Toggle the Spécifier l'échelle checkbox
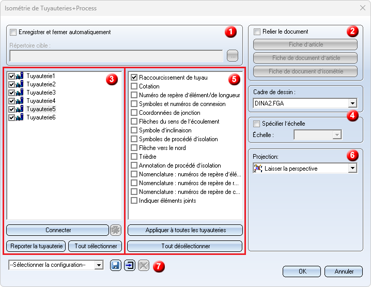Image resolution: width=371 pixels, height=287 pixels. click(256, 124)
